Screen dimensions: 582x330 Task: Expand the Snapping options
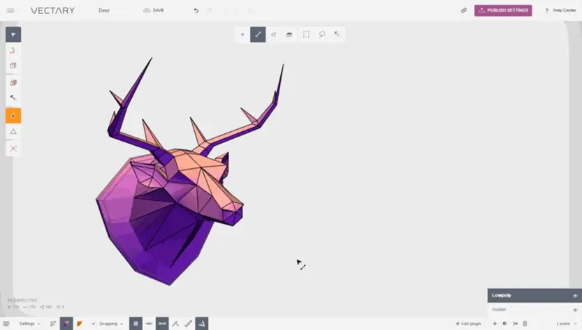[x=110, y=324]
